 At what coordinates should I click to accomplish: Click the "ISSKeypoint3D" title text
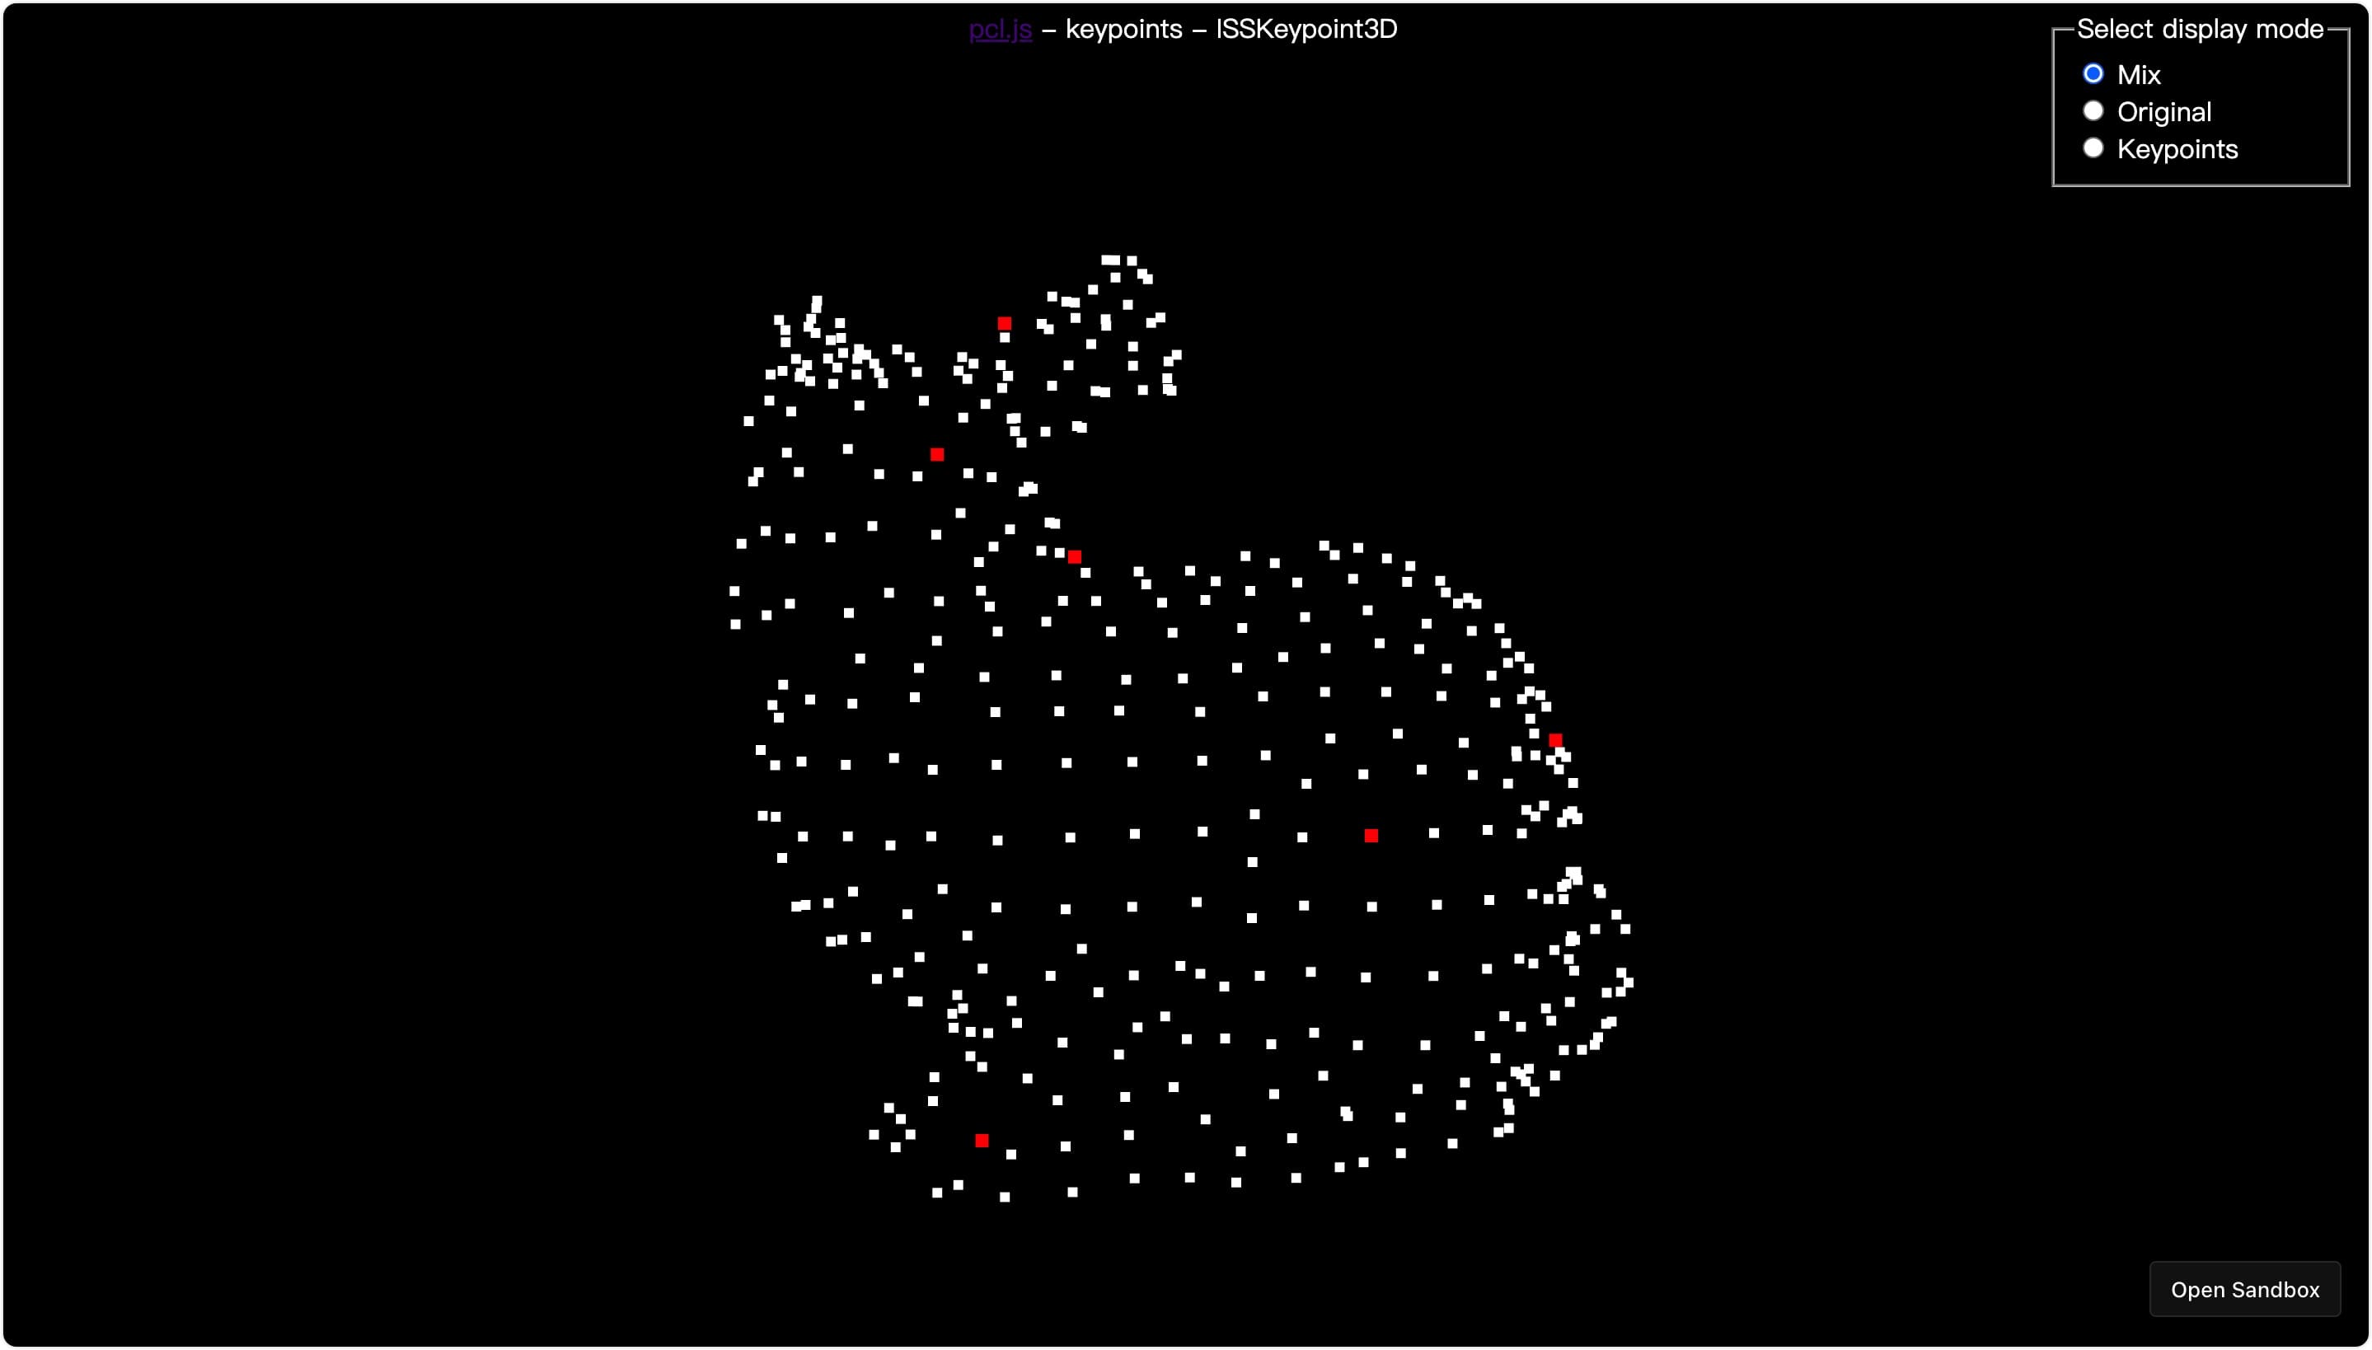(1306, 29)
